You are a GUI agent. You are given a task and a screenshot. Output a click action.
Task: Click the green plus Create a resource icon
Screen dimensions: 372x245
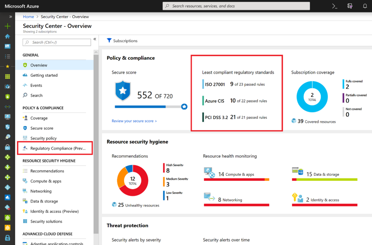coord(7,26)
